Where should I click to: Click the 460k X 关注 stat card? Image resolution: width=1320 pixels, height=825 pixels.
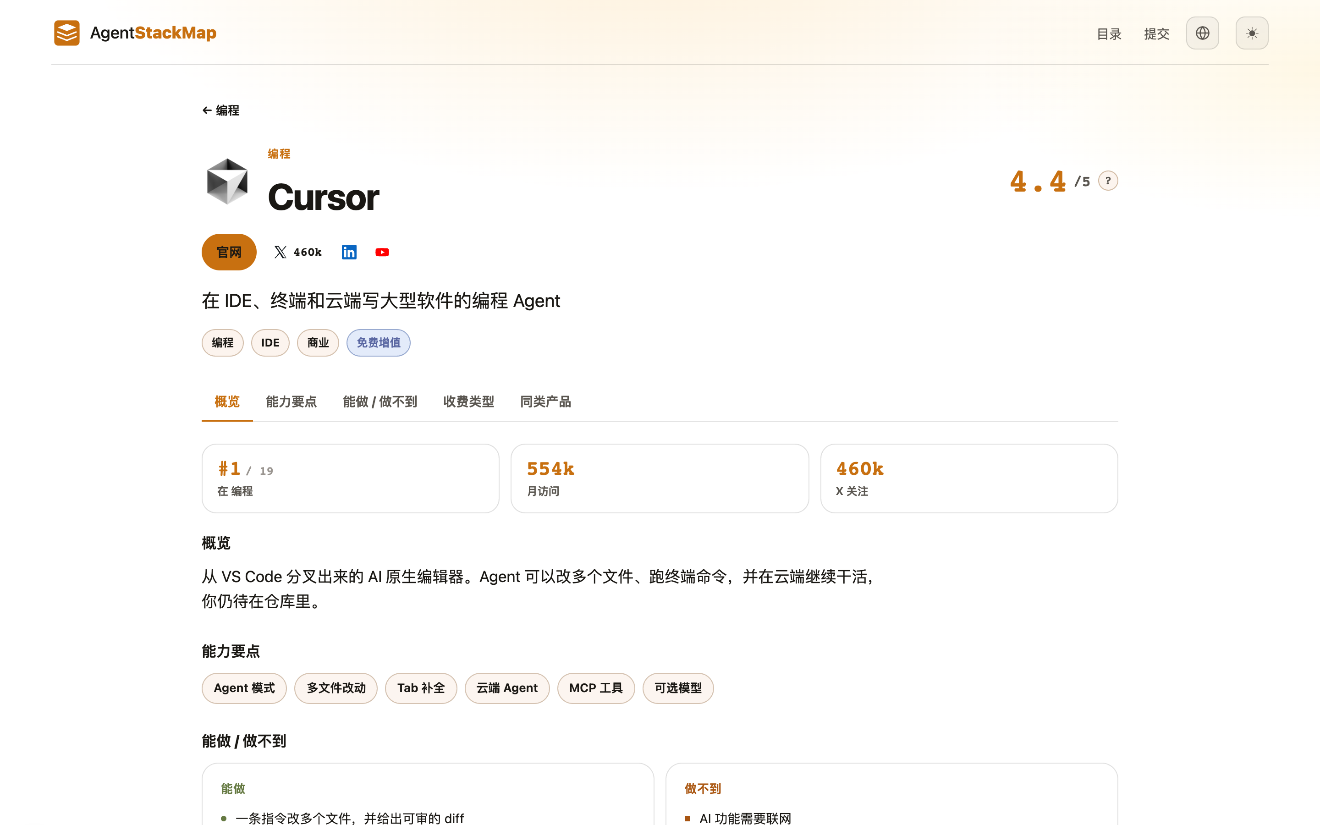(969, 478)
